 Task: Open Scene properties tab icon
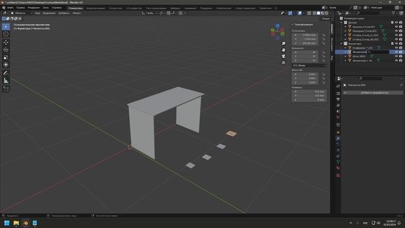(338, 111)
